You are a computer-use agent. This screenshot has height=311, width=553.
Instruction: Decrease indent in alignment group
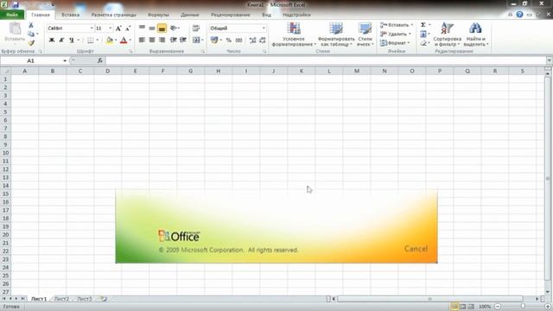point(173,41)
